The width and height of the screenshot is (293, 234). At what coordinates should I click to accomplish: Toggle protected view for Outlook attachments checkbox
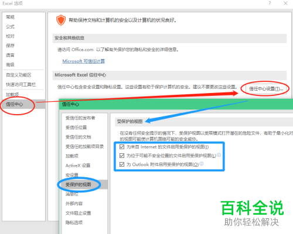122,164
